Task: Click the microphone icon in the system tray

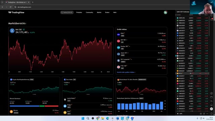Action: coord(197,118)
